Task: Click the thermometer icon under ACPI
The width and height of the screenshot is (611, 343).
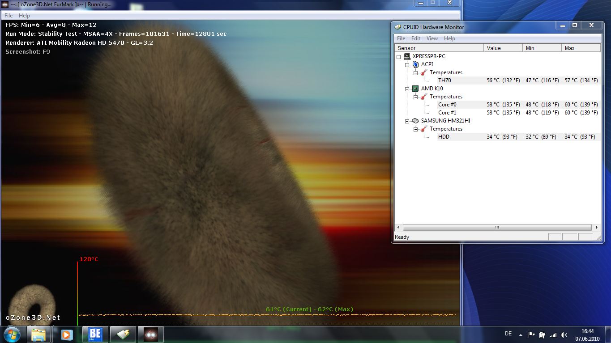Action: [424, 72]
